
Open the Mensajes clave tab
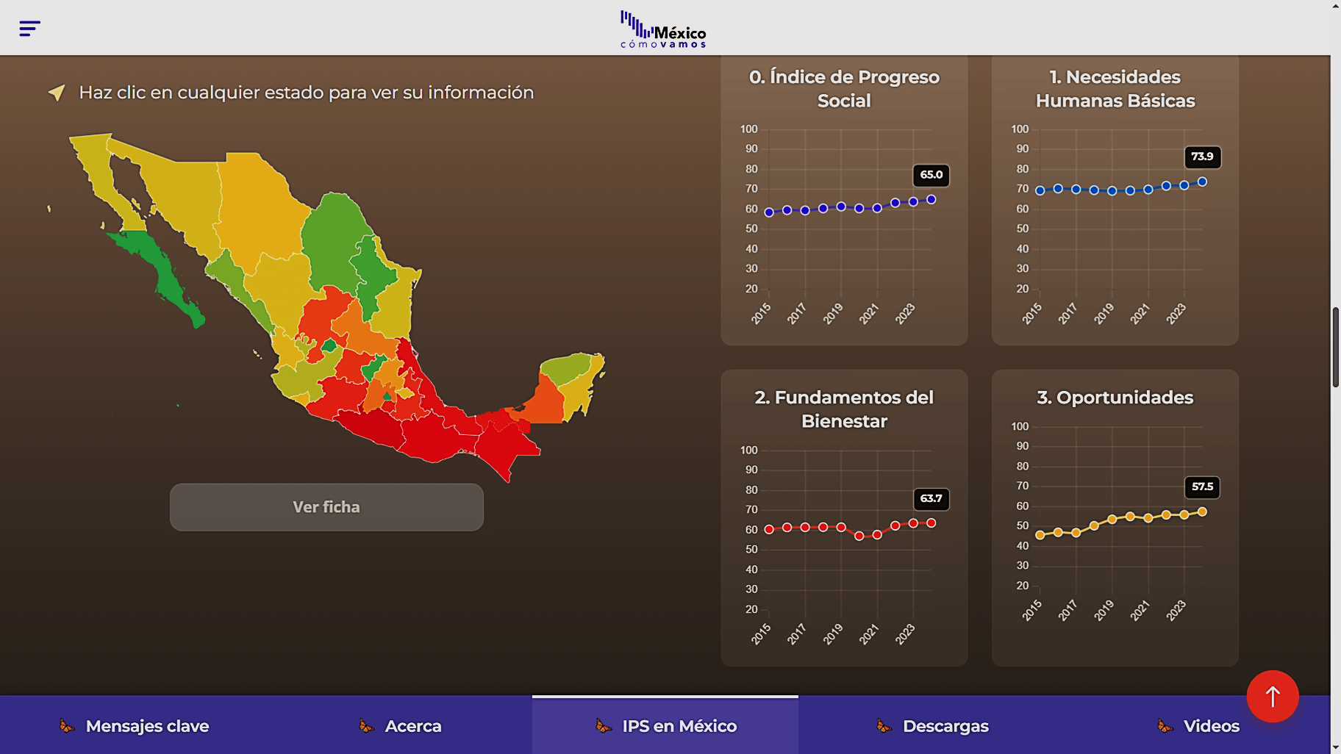147,726
